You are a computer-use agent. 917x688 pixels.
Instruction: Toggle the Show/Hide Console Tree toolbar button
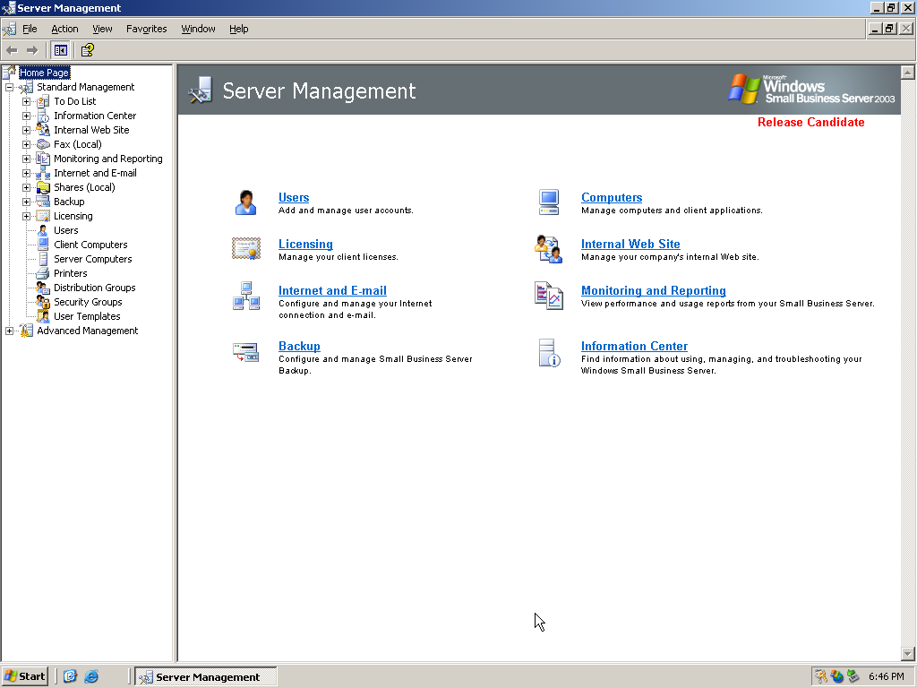[x=60, y=50]
